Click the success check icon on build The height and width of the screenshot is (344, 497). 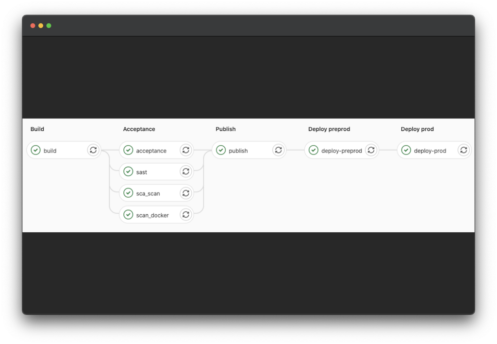[x=35, y=150]
